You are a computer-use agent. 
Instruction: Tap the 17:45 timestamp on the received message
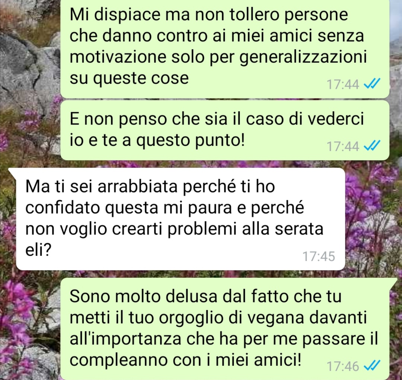coord(319,256)
